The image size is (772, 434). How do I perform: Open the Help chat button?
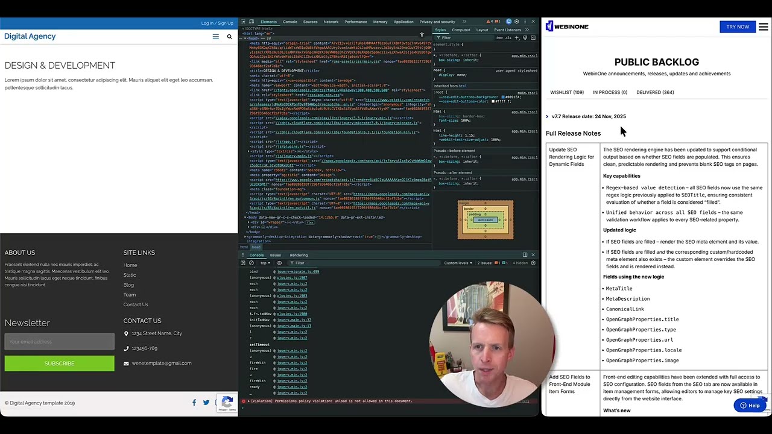pyautogui.click(x=750, y=406)
